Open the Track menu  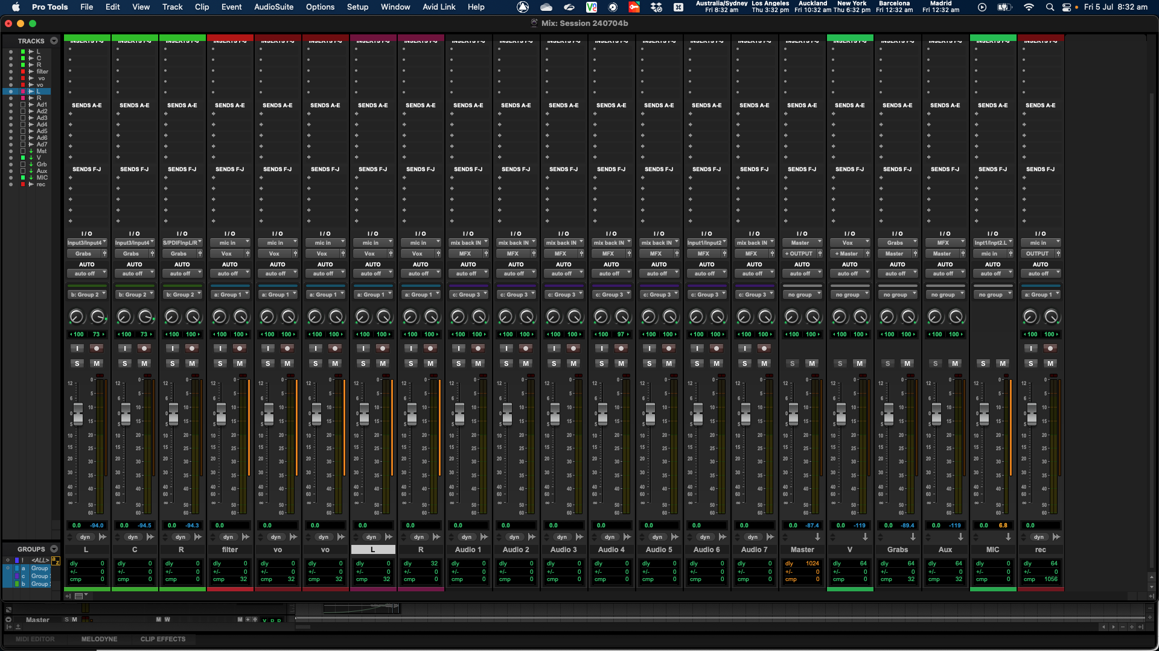tap(172, 7)
